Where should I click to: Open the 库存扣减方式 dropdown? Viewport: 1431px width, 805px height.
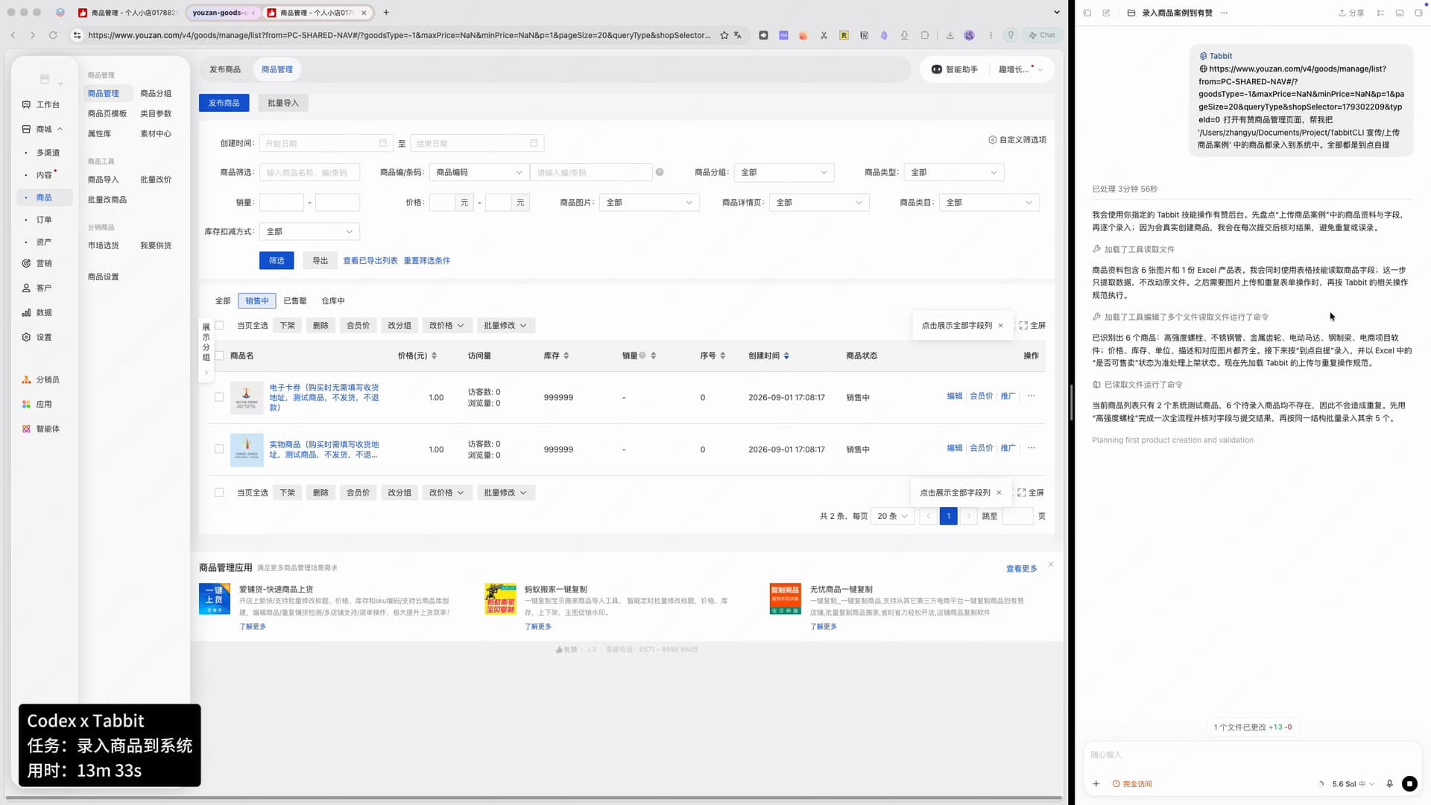(309, 231)
